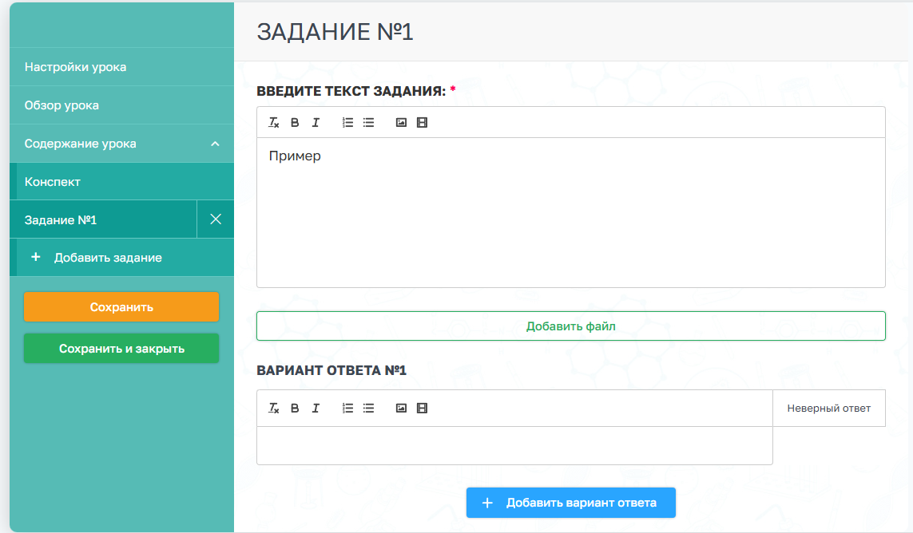The width and height of the screenshot is (913, 533).
Task: Insert bulleted list in answer option toolbar
Action: coord(368,409)
